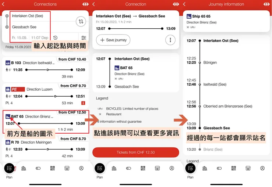Open profile tab in Connections screen
Image resolution: width=272 pixels, height=187 pixels.
81,168
